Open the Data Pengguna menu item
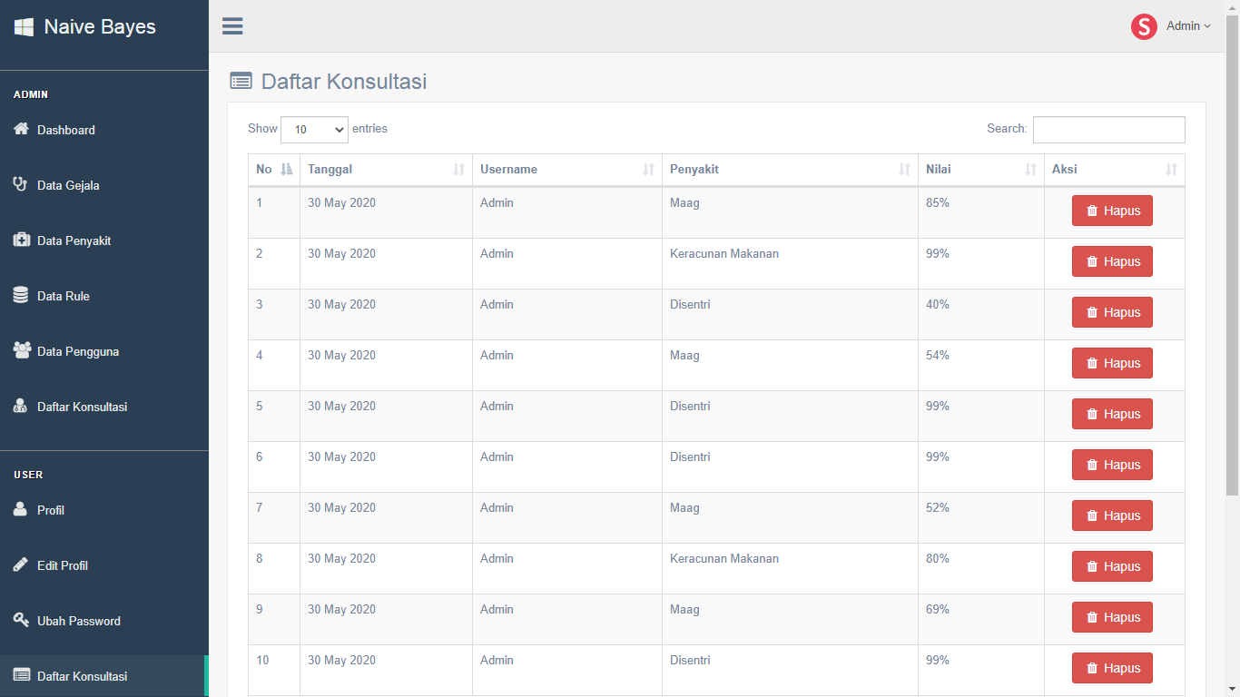Viewport: 1240px width, 697px height. 104,351
